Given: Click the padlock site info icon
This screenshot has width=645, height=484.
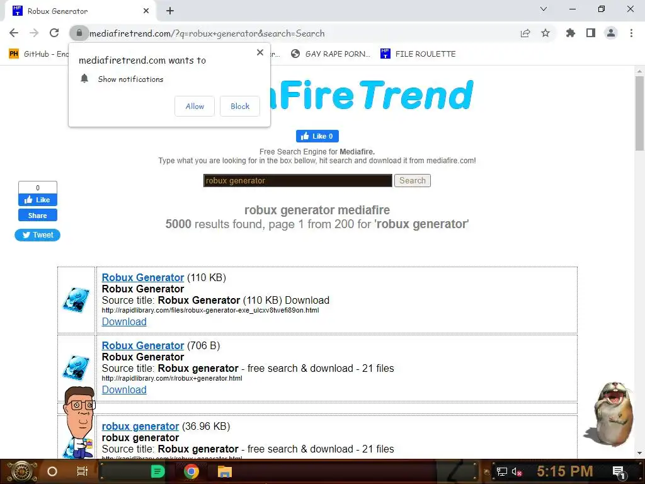Looking at the screenshot, I should pyautogui.click(x=79, y=33).
